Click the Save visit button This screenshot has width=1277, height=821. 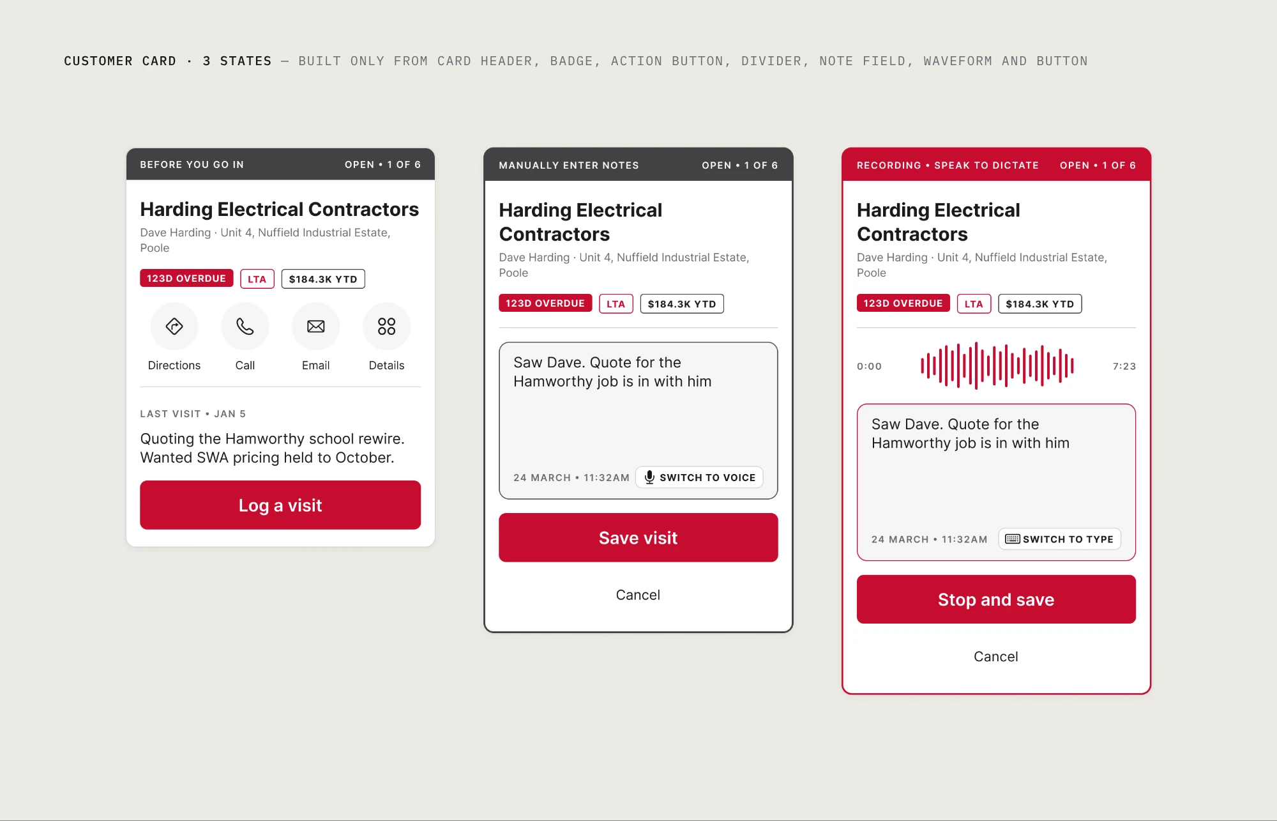(x=638, y=537)
